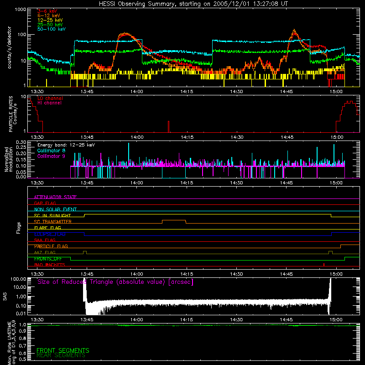
Task: Click the GAP_FLAG label
Action: (x=45, y=203)
